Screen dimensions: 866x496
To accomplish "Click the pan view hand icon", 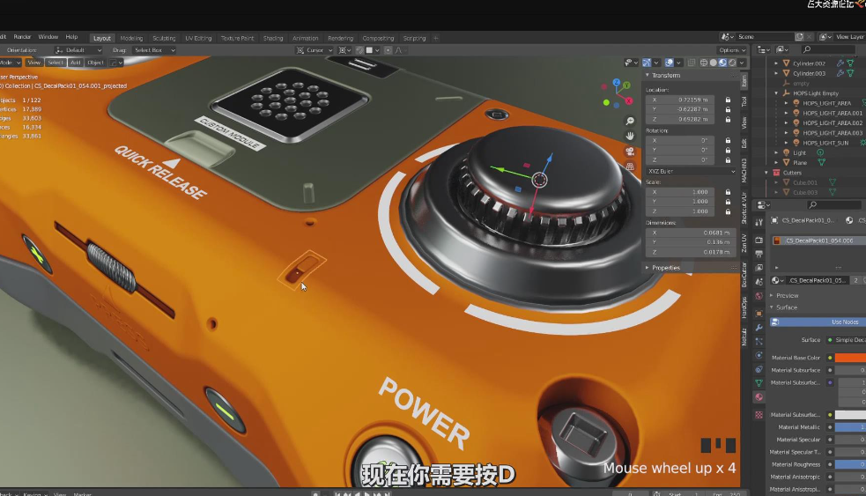I will 630,136.
